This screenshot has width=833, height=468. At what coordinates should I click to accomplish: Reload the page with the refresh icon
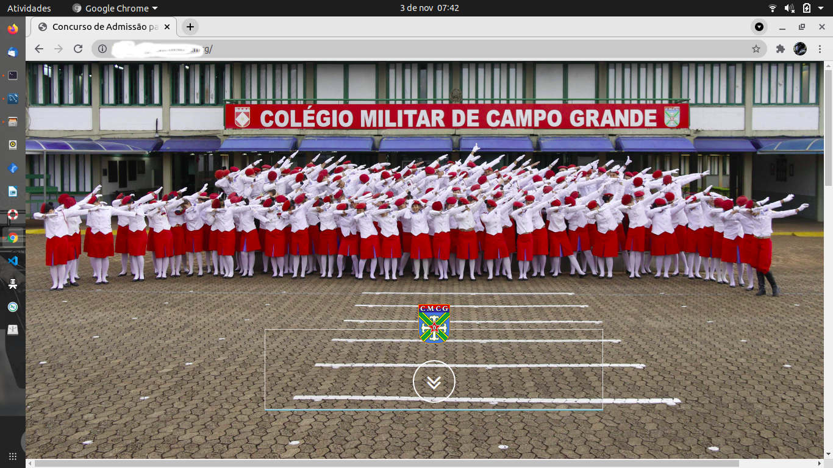tap(77, 49)
